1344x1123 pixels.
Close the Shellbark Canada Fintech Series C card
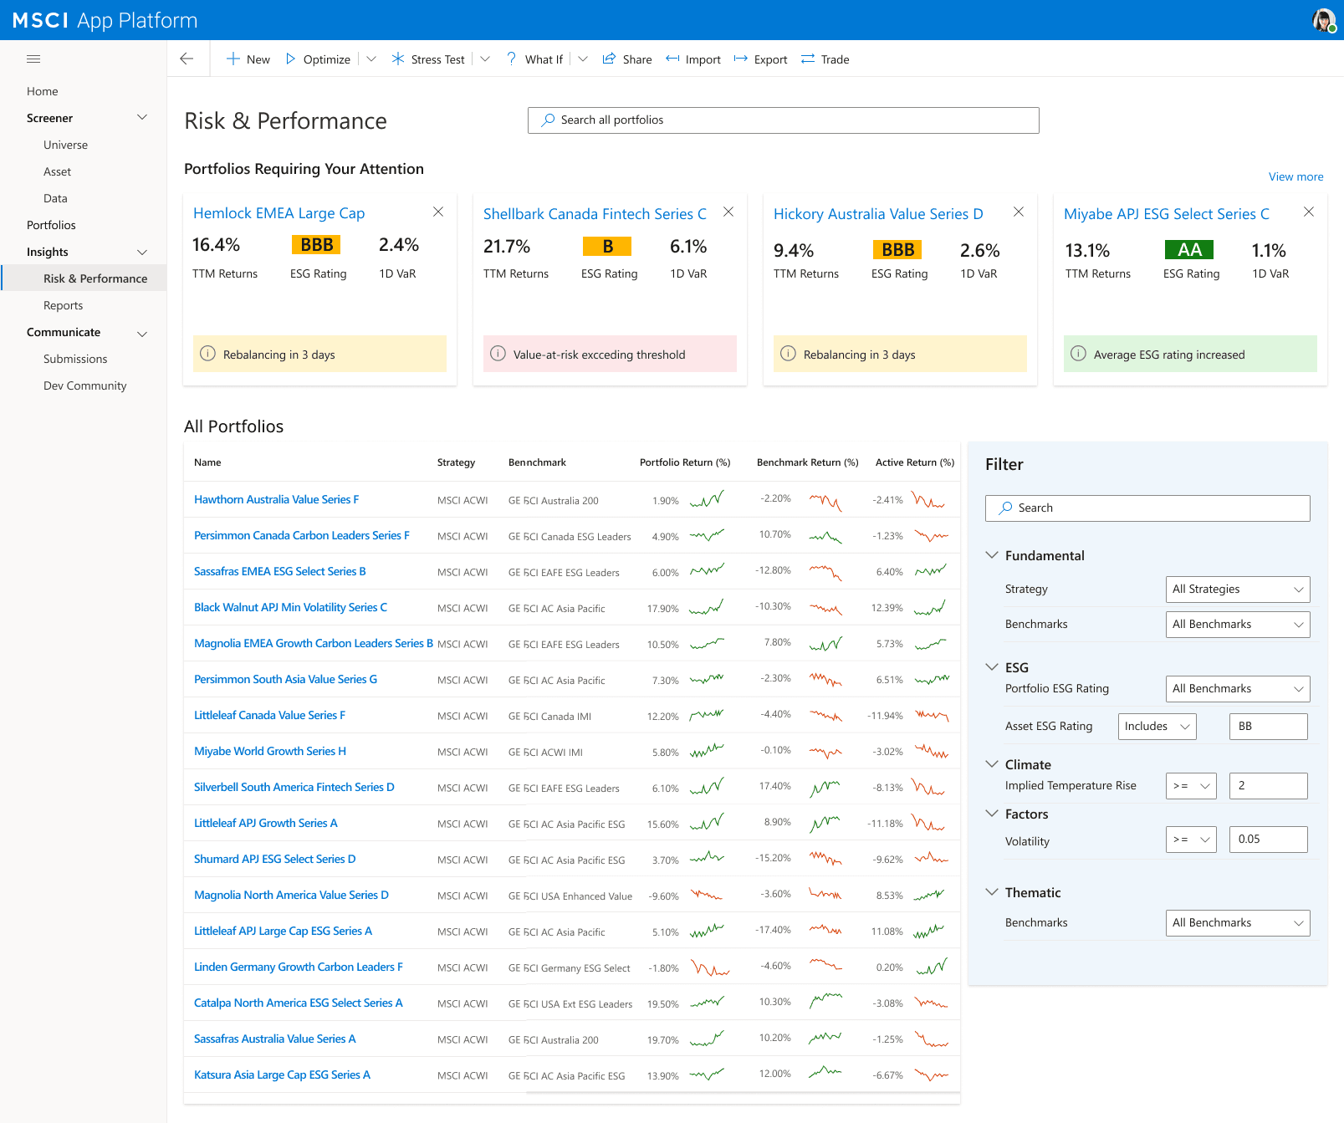click(x=728, y=212)
